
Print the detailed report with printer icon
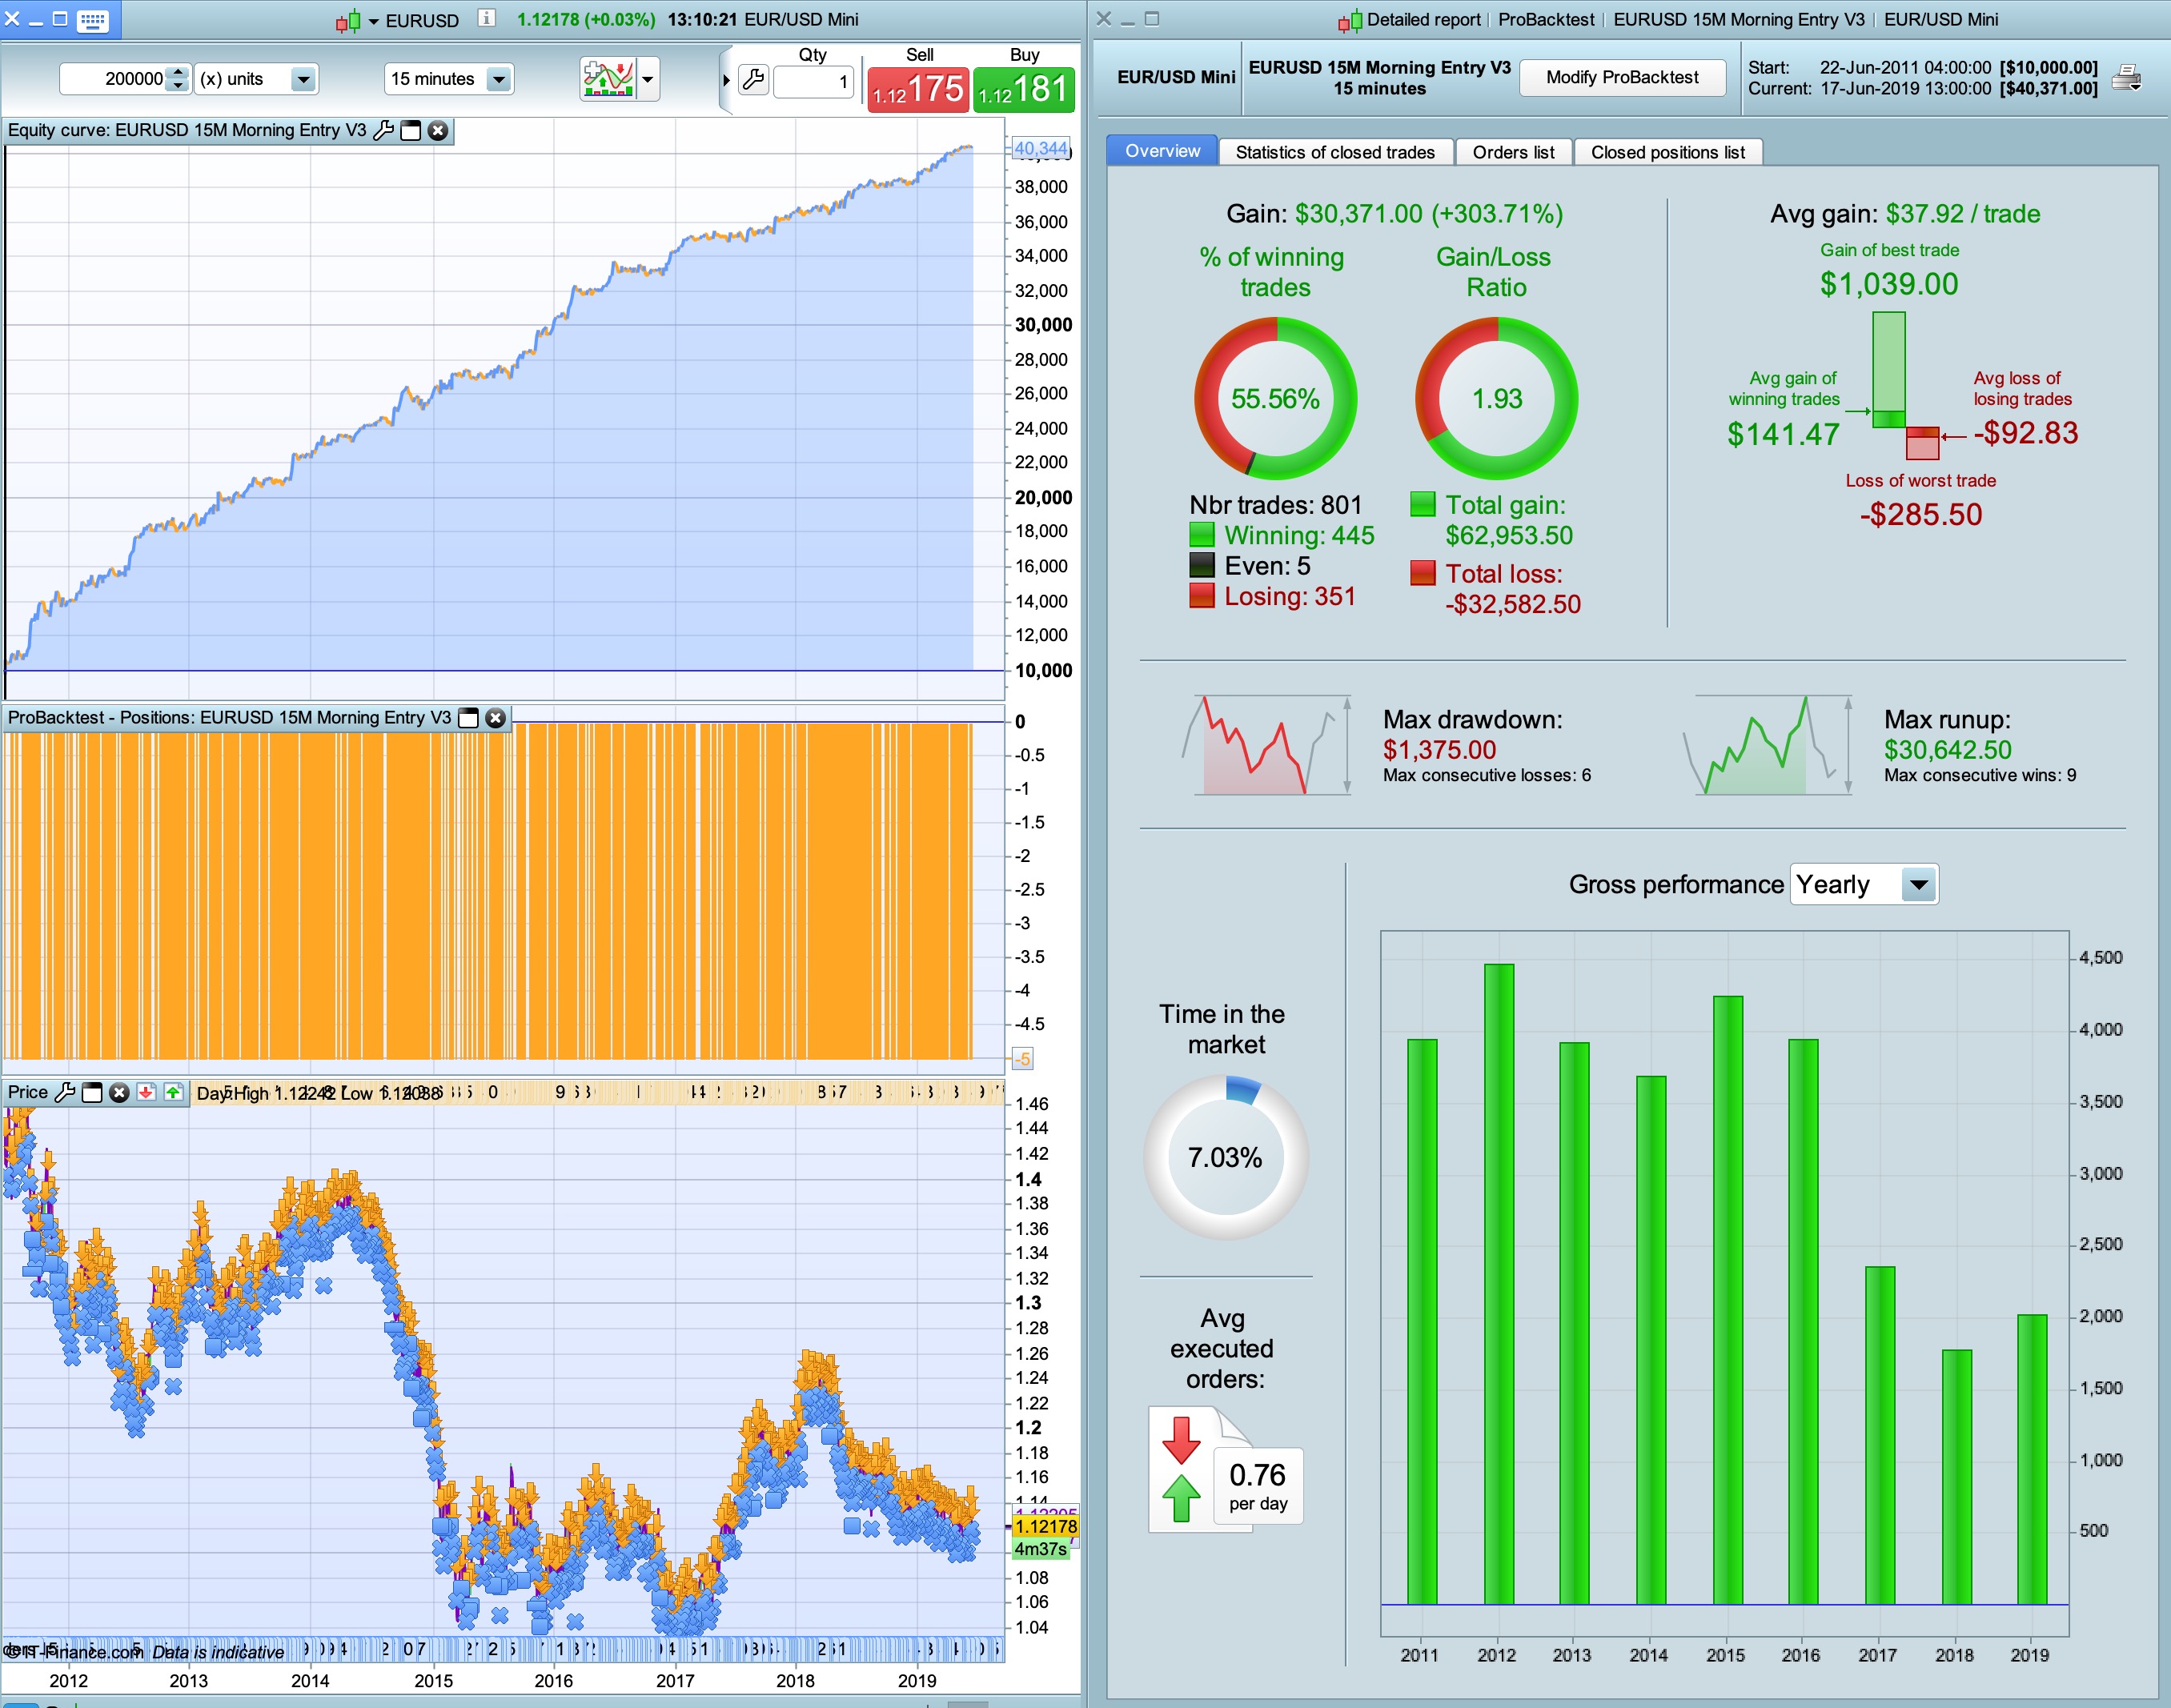pyautogui.click(x=2126, y=78)
